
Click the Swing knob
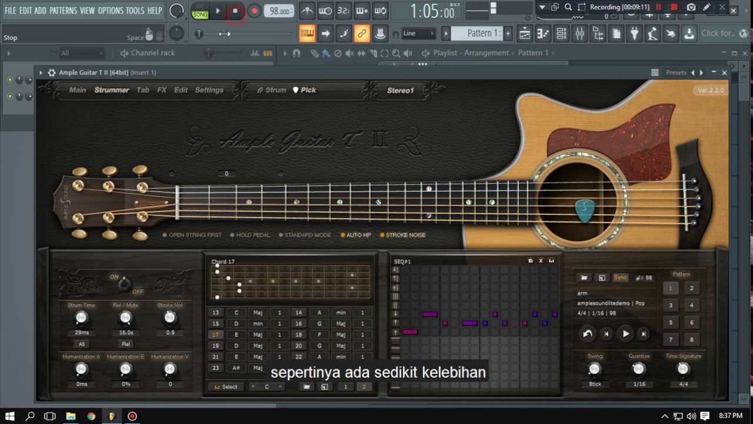[594, 369]
